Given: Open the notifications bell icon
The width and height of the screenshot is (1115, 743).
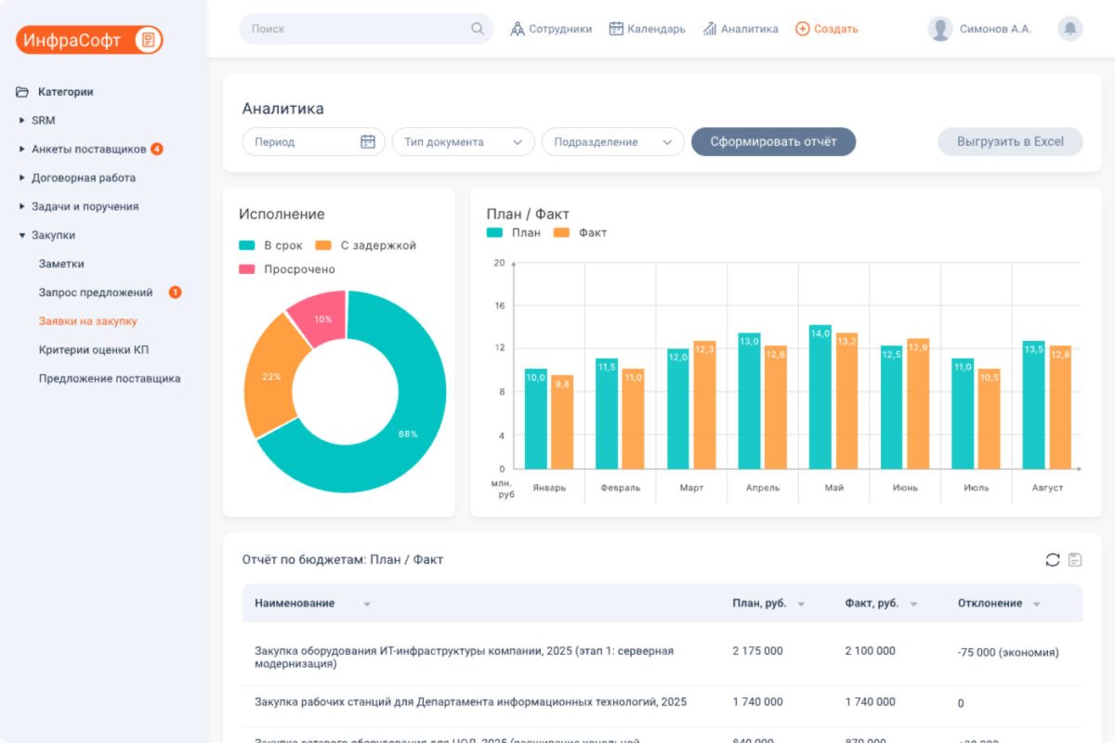Looking at the screenshot, I should [1070, 29].
